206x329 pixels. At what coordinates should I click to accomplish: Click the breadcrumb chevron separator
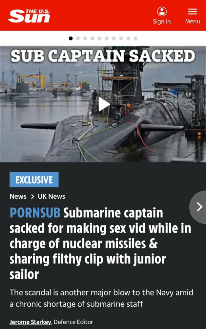point(32,197)
